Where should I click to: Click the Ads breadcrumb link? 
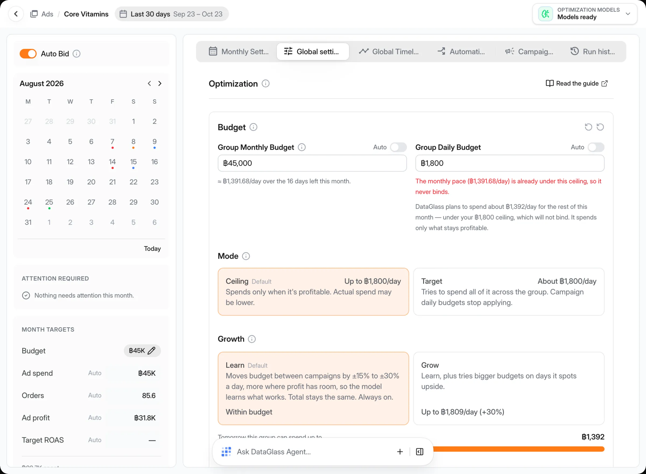pos(47,14)
